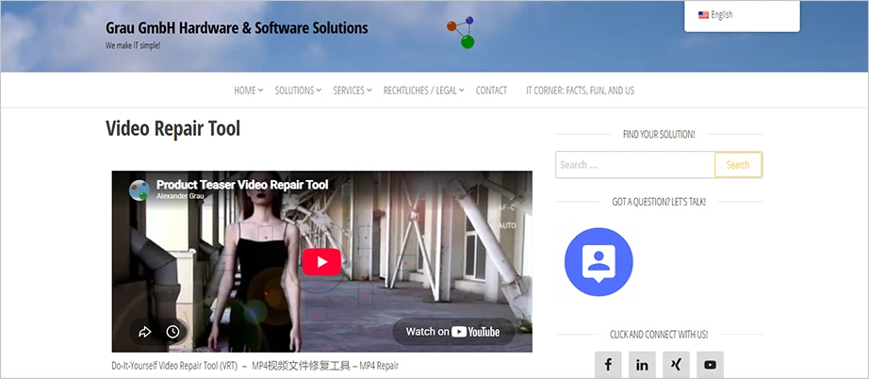Go to the CONTACT page

(491, 91)
